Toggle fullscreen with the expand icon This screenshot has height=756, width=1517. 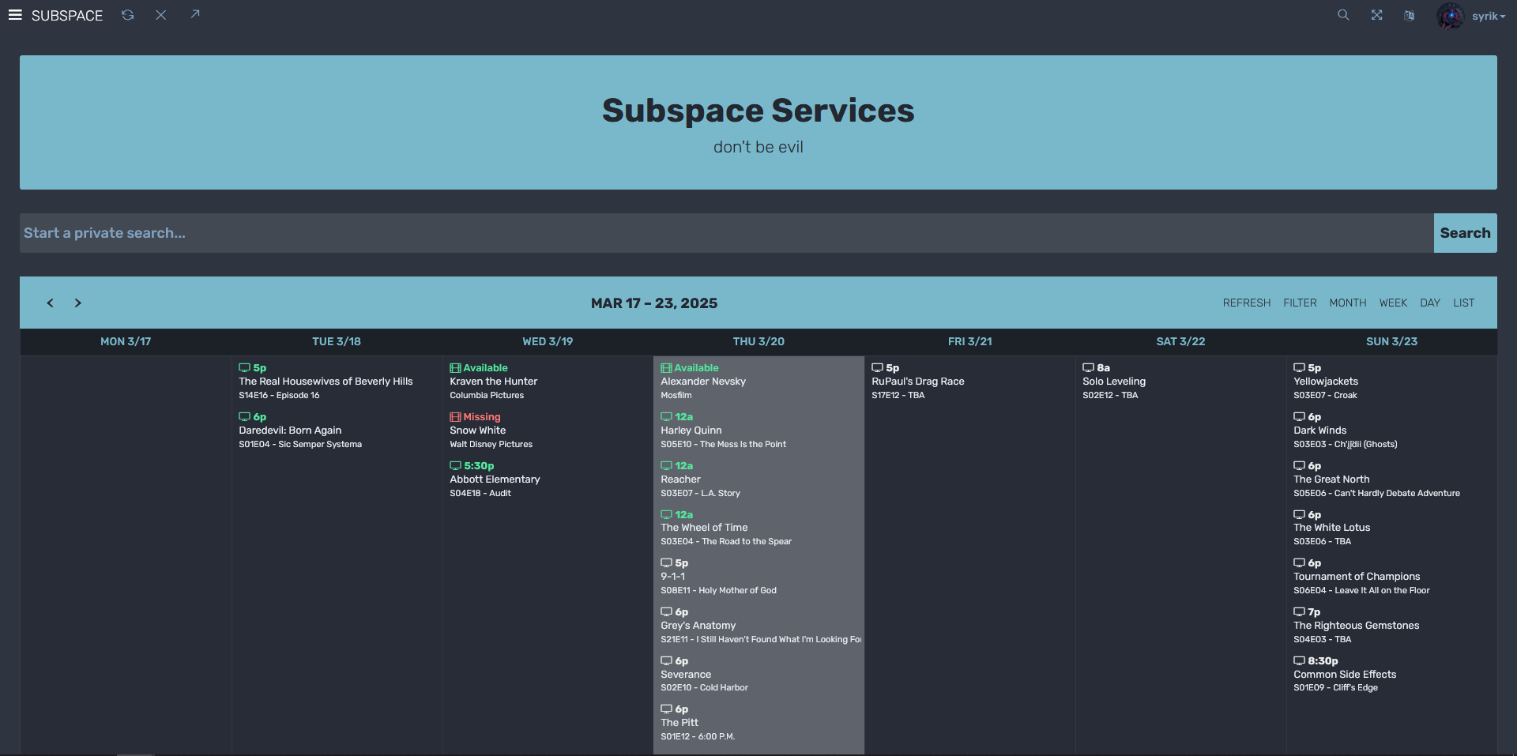click(x=1377, y=15)
